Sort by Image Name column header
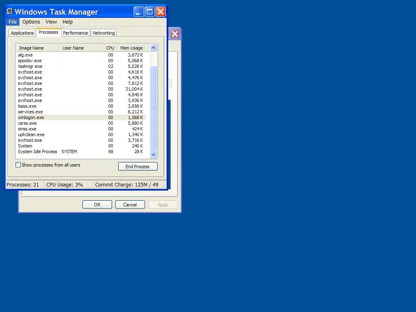 coord(37,48)
